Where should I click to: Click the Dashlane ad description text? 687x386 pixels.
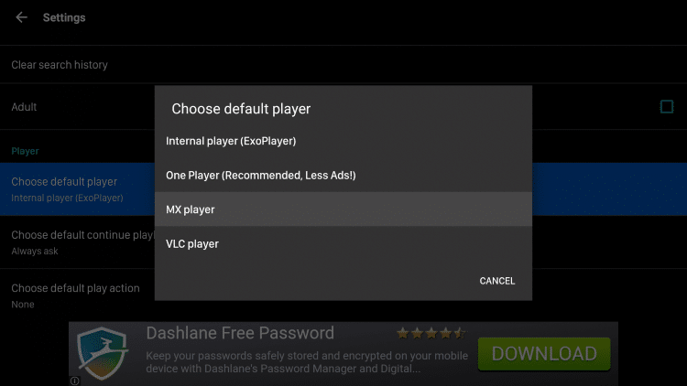307,362
